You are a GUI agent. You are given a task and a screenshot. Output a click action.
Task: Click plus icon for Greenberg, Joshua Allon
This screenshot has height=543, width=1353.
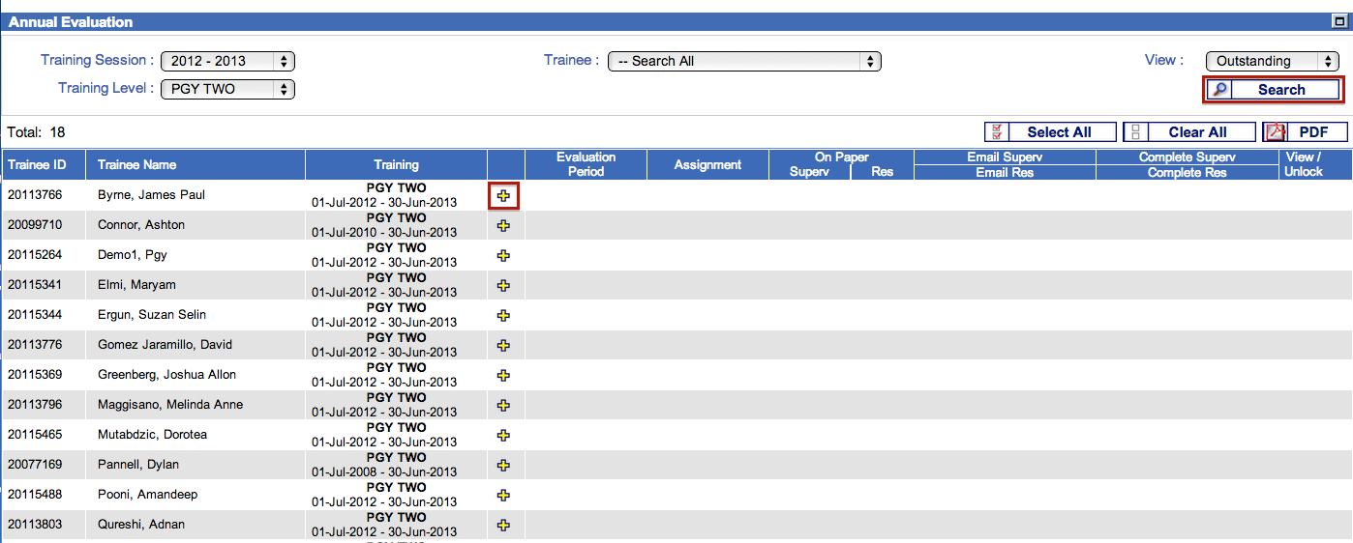point(503,375)
